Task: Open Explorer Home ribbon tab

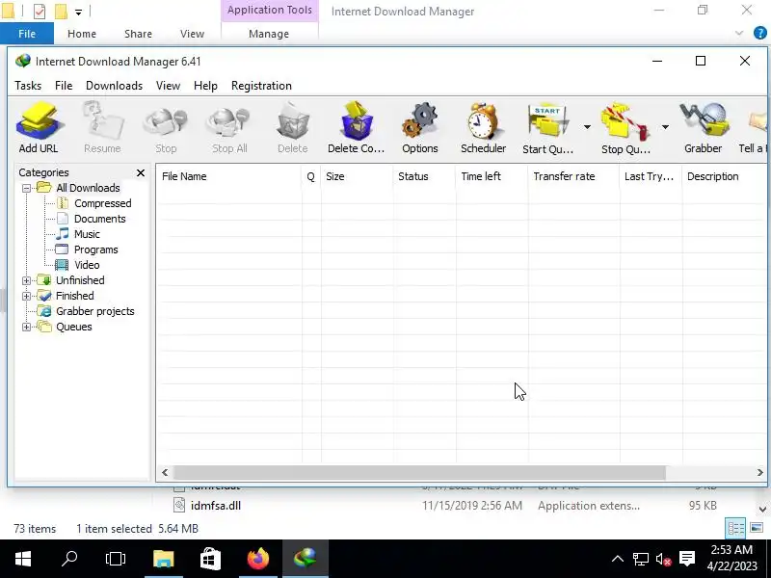Action: pyautogui.click(x=82, y=34)
